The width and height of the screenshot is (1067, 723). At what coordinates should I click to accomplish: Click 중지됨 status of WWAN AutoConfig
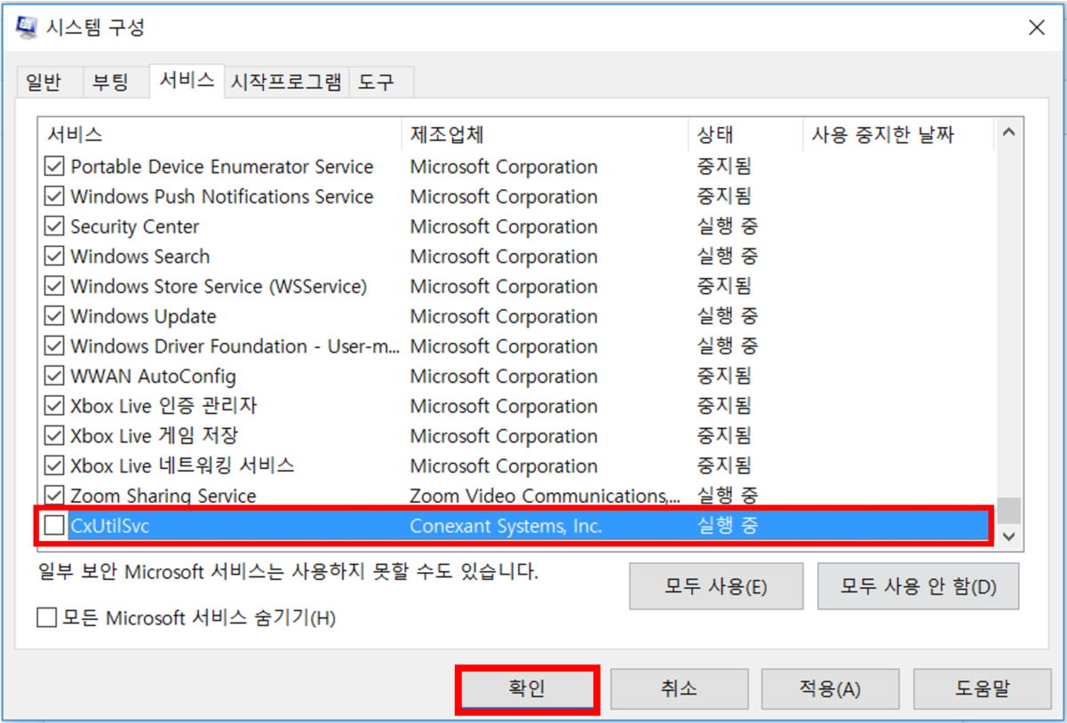(724, 377)
